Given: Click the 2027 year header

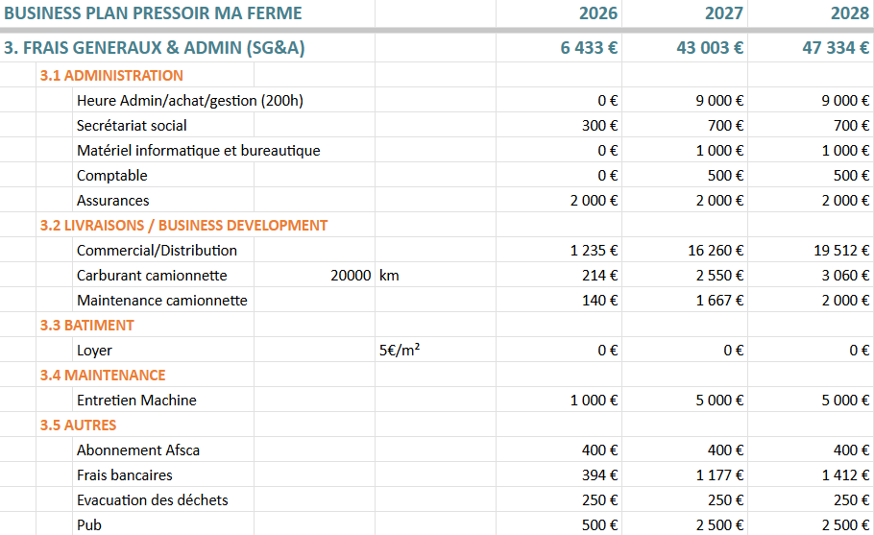Looking at the screenshot, I should (x=723, y=13).
